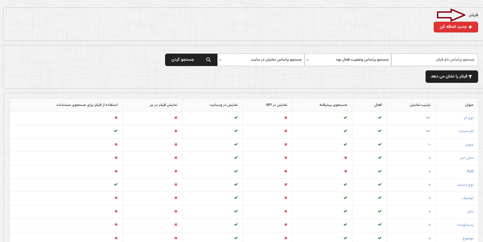Click the magnifier icon in "جستجو کردن" button
The image size is (483, 242).
point(208,60)
